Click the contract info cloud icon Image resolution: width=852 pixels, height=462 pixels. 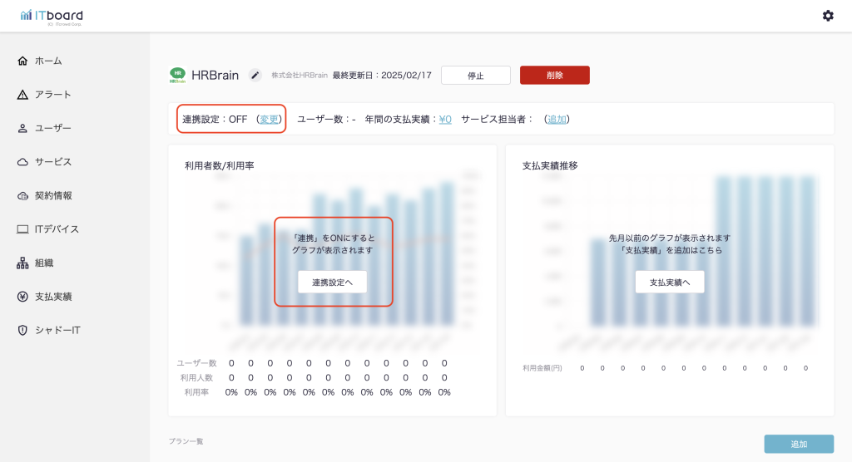[22, 195]
